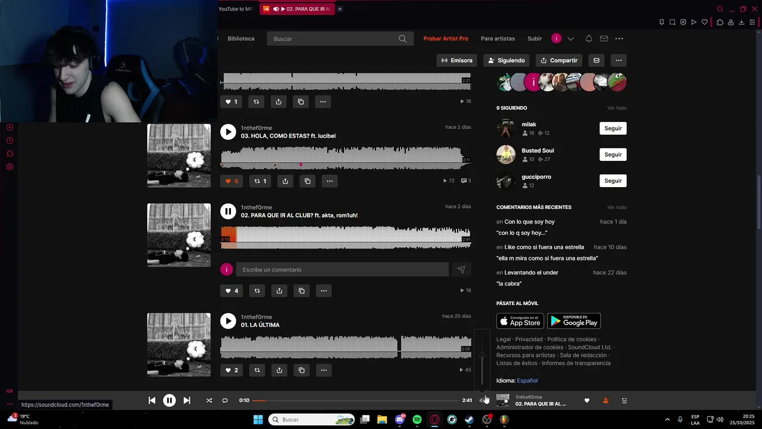Screen dimensions: 762x429
Task: Play track 01. LA ÚLTIMA
Action: point(228,321)
